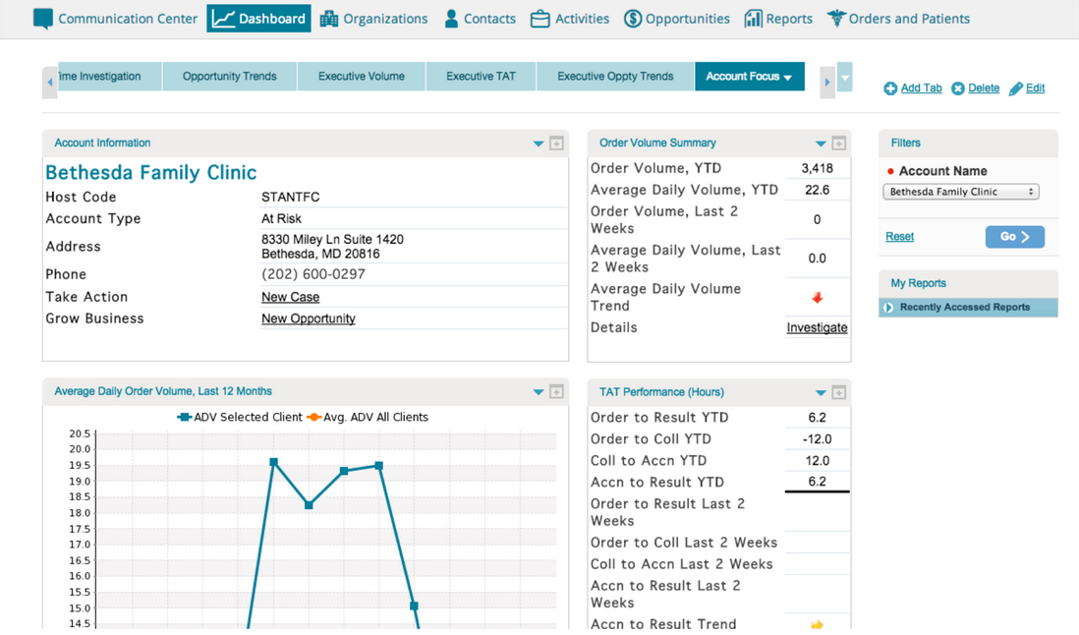Select the Account Focus tab
Viewport: 1079px width, 635px height.
(x=750, y=77)
